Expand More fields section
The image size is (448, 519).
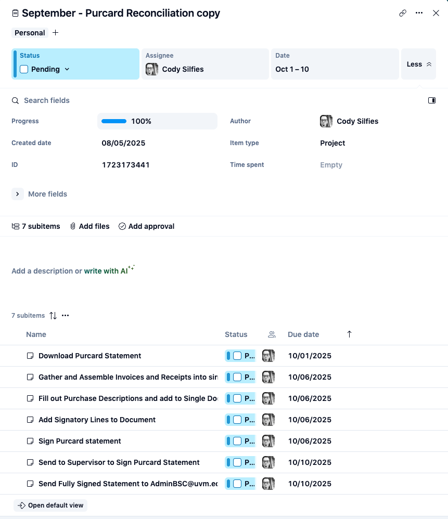click(x=18, y=194)
